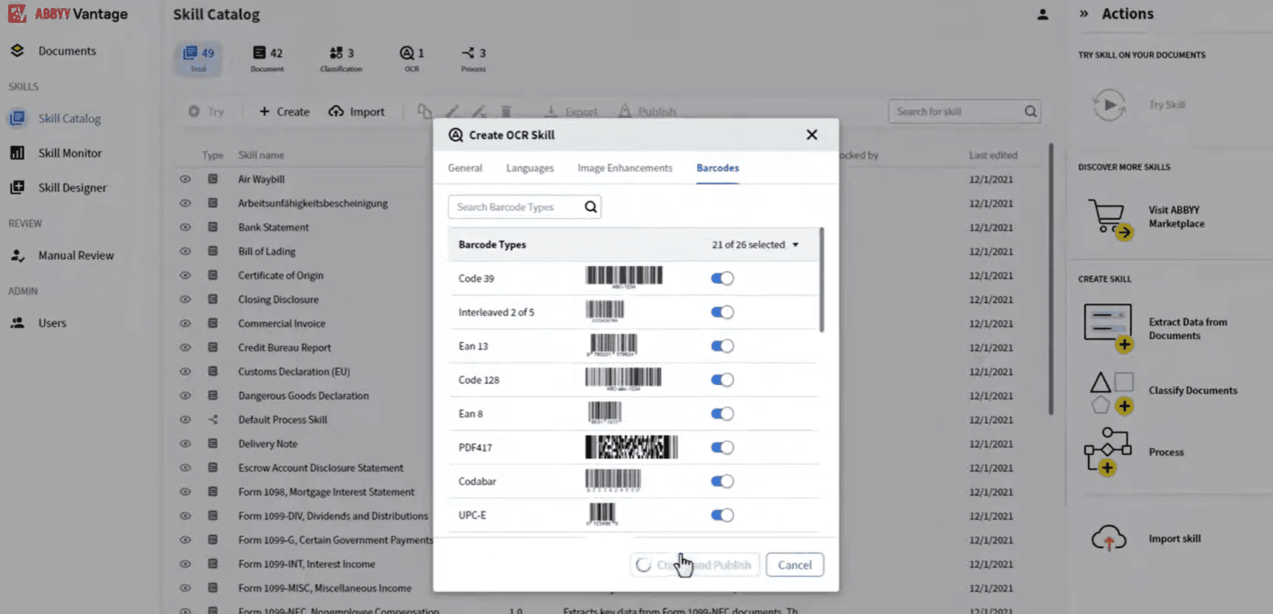The height and width of the screenshot is (614, 1273).
Task: Toggle the Code 39 barcode switch
Action: point(722,279)
